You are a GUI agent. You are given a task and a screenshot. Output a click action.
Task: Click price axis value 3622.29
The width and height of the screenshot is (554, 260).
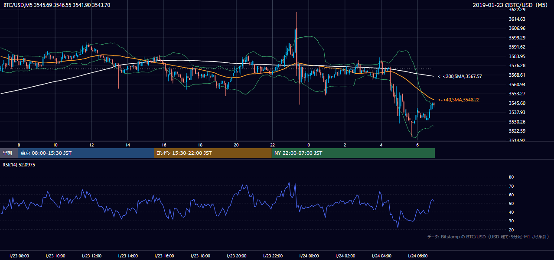(518, 10)
